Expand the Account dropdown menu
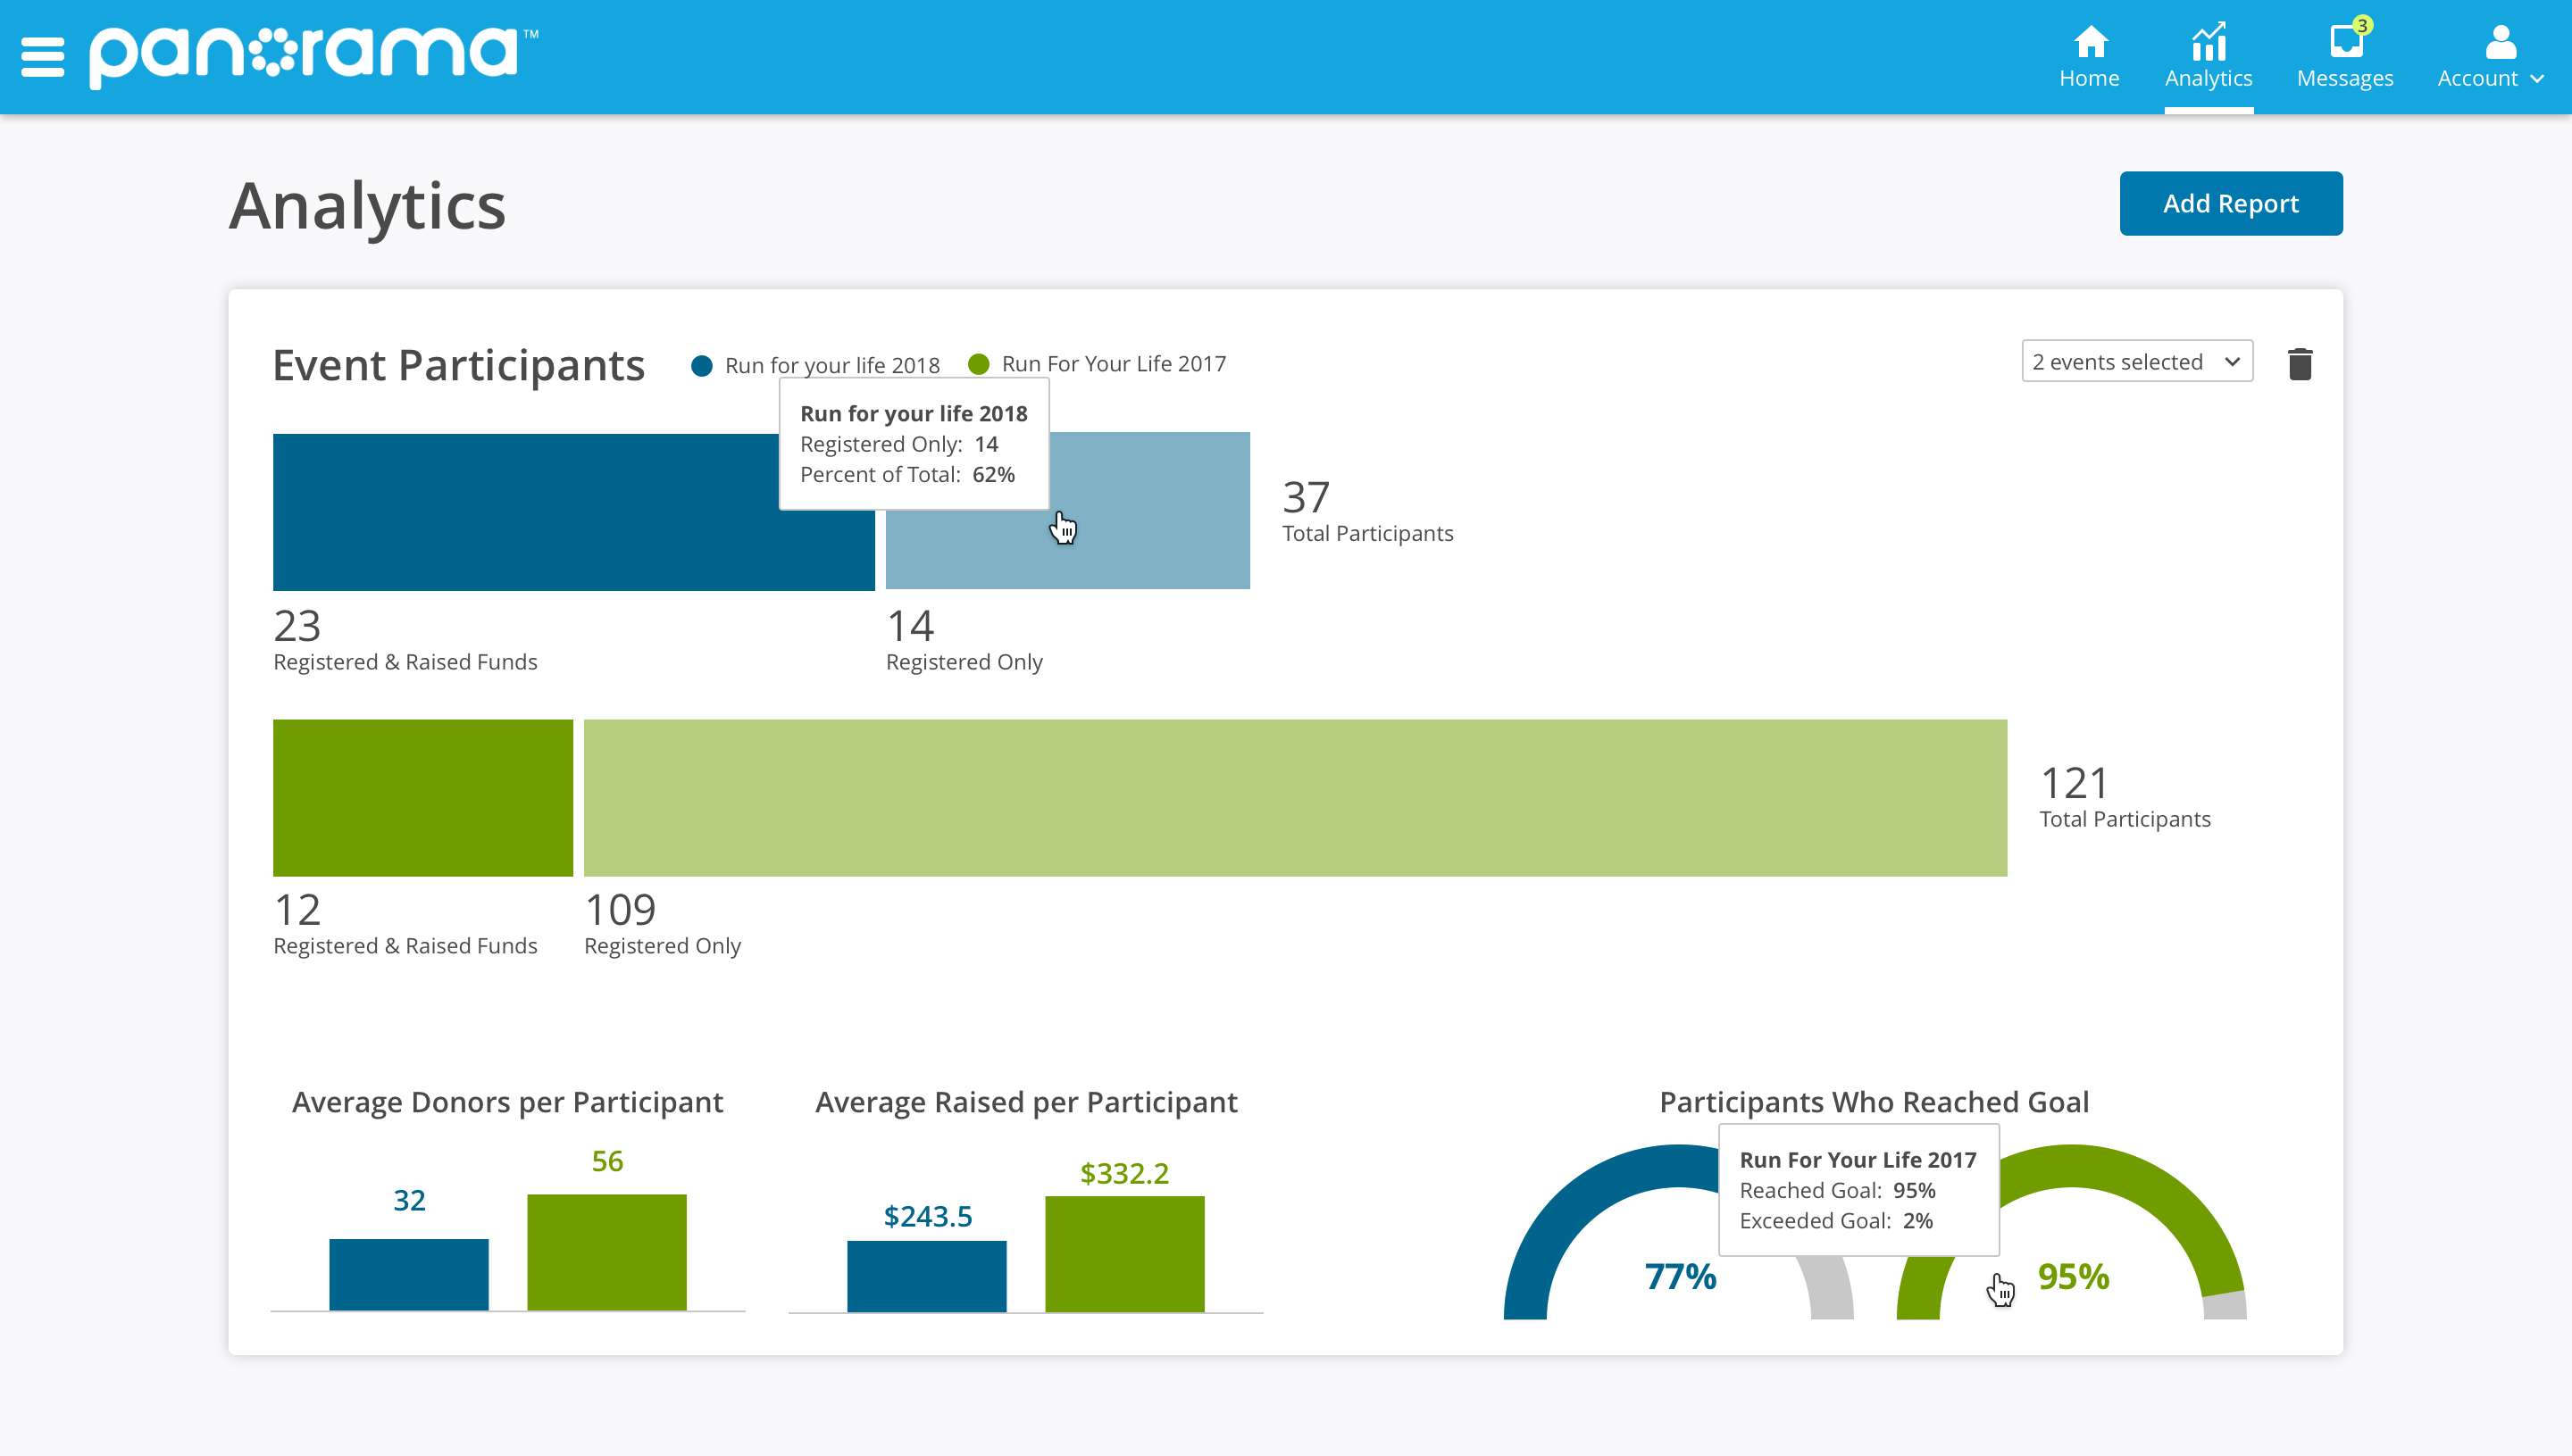Image resolution: width=2572 pixels, height=1456 pixels. [x=2489, y=57]
